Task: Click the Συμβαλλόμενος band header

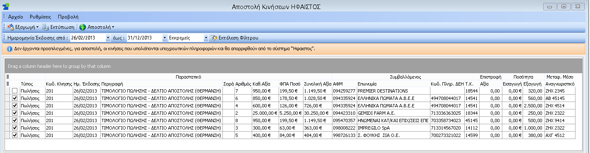Action: pyautogui.click(x=405, y=76)
